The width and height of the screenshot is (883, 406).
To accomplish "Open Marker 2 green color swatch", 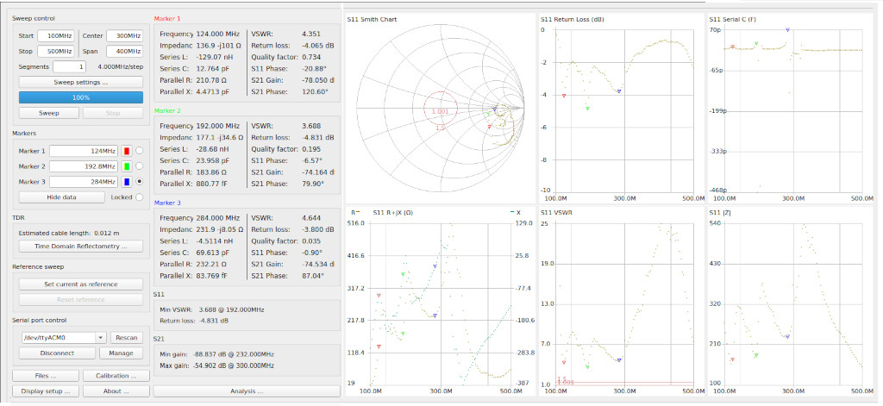I will tap(127, 166).
